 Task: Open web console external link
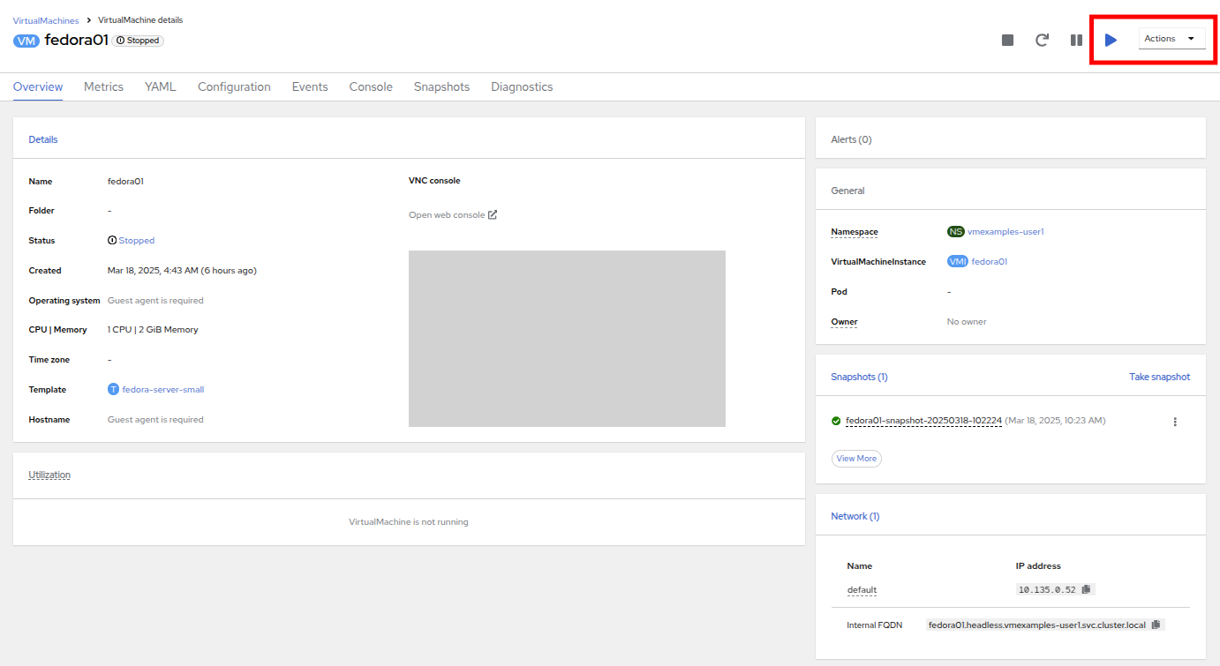453,214
